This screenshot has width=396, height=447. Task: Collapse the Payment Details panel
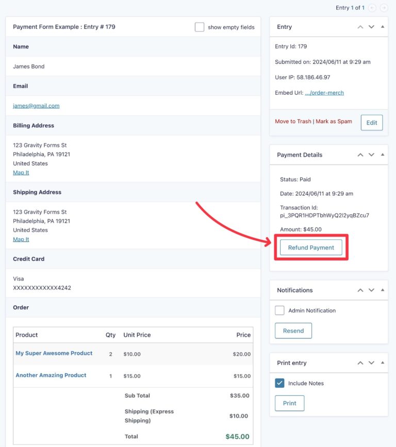pyautogui.click(x=383, y=155)
